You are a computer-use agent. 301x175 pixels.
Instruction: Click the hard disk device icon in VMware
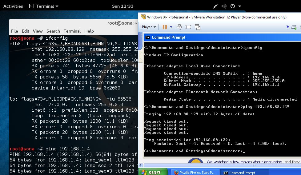(x=294, y=27)
